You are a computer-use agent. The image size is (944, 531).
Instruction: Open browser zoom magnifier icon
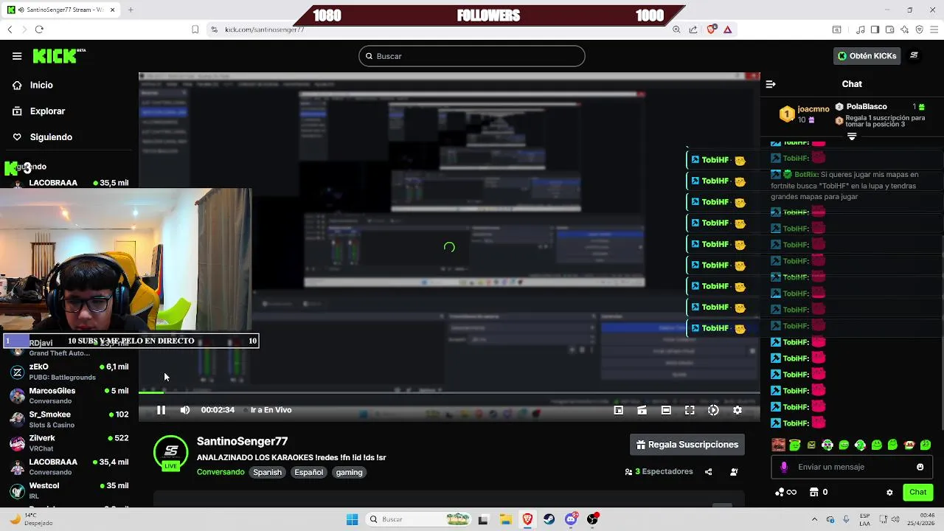point(676,29)
